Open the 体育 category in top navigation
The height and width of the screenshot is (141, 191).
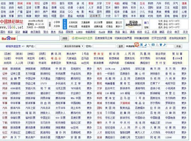(29, 4)
